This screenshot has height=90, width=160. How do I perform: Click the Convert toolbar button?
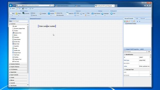coord(26,13)
